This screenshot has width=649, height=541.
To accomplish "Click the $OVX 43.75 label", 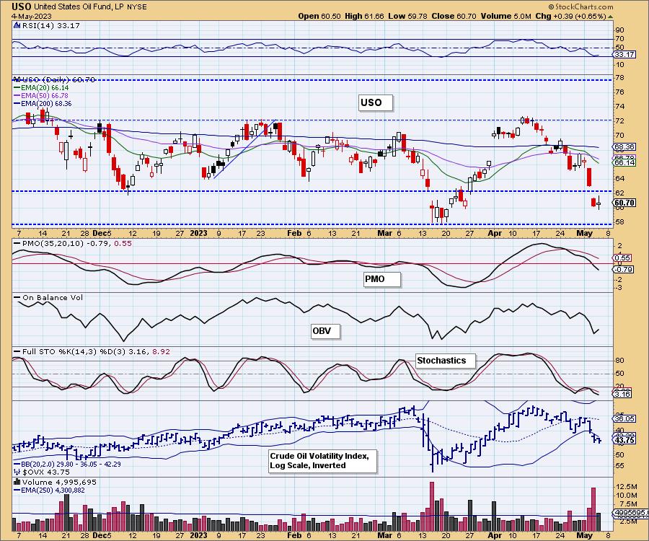I will [x=46, y=472].
